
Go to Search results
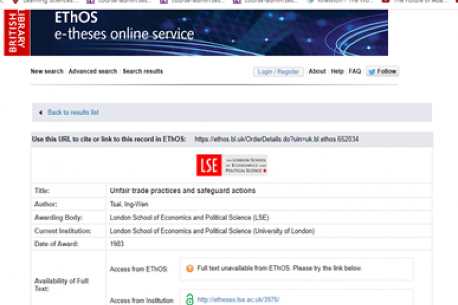click(143, 71)
